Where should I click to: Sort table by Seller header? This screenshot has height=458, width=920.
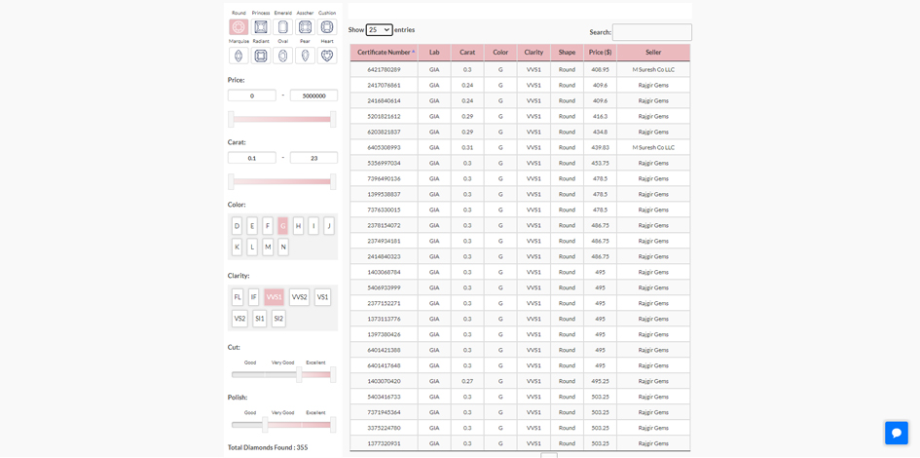click(x=653, y=53)
